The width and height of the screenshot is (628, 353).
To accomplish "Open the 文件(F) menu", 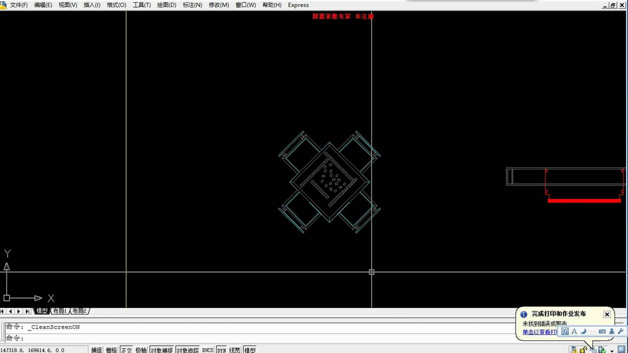I will [19, 5].
